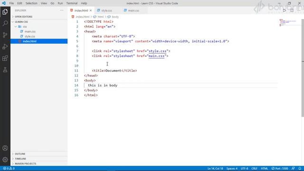Open the Selection menu
The width and height of the screenshot is (304, 171).
point(31,3)
